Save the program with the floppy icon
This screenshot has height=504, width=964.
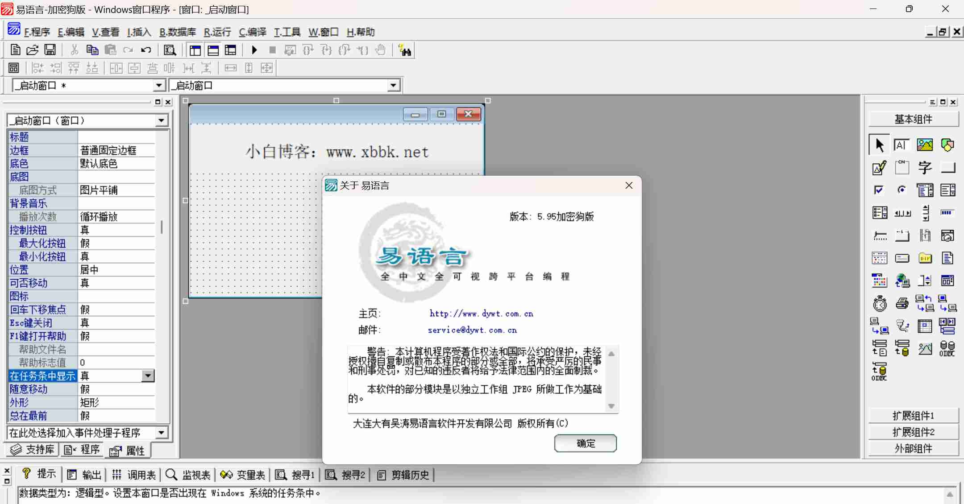pos(50,50)
